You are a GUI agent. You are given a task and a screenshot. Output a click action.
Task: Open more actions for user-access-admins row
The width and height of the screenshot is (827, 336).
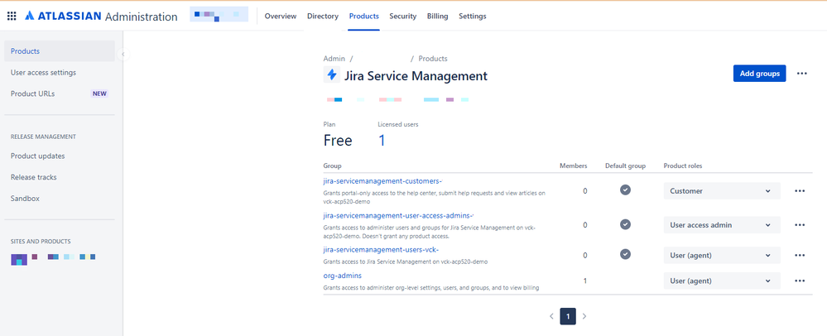pos(800,225)
